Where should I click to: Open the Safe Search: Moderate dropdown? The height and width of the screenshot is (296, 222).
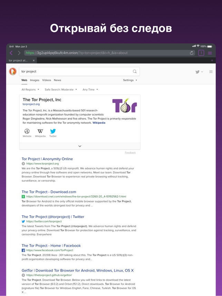[61, 90]
